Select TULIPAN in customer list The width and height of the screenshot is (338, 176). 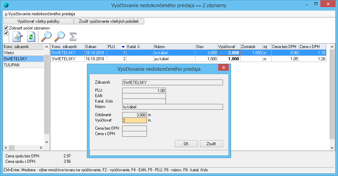tap(12, 65)
